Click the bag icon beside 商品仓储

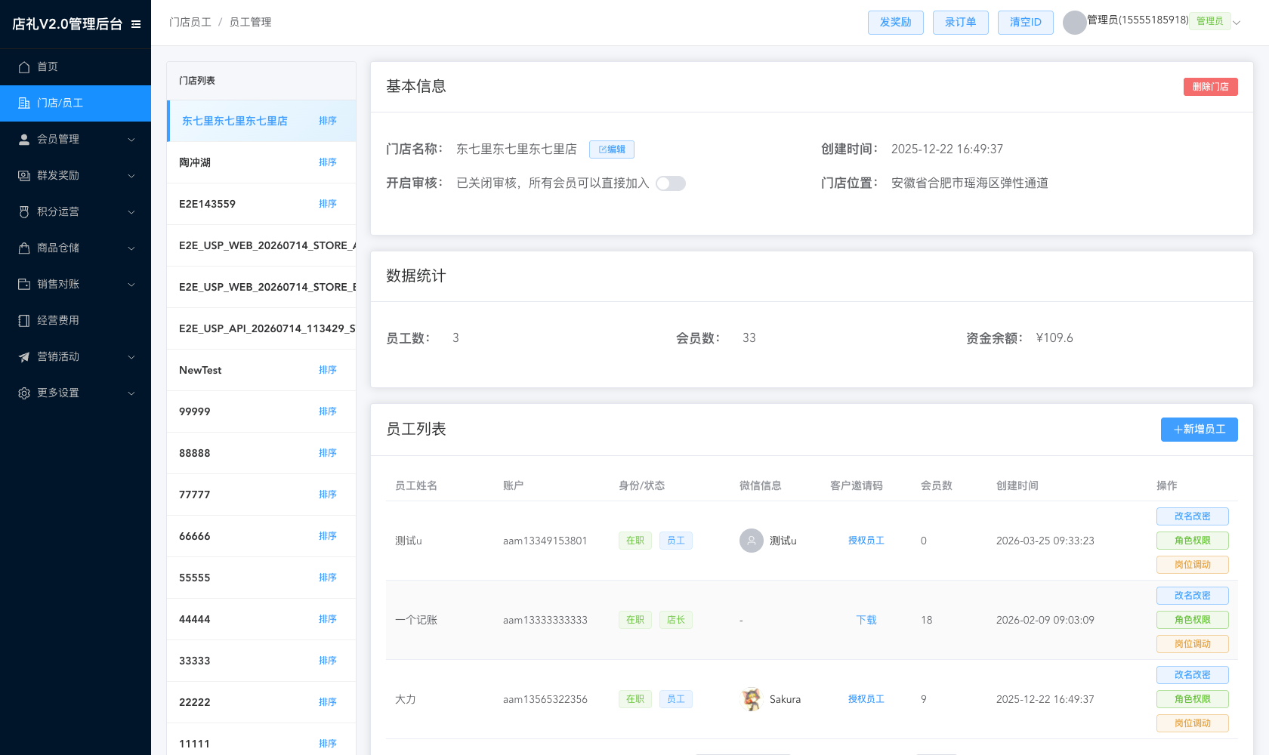click(x=24, y=248)
